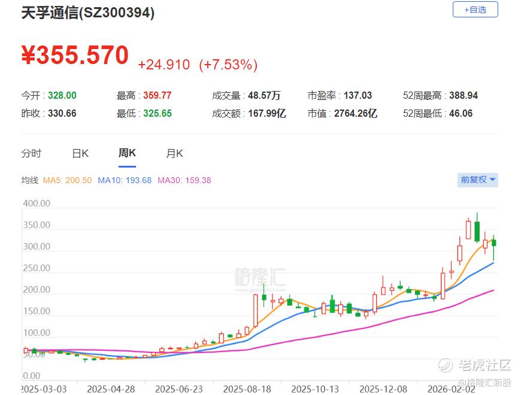Click the 2025-12-08 date axis label

point(383,389)
